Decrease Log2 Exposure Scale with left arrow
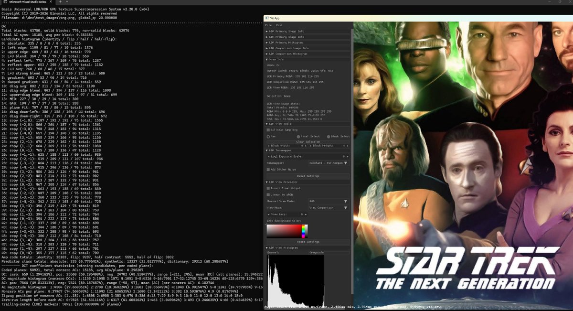The width and height of the screenshot is (573, 311). (268, 156)
